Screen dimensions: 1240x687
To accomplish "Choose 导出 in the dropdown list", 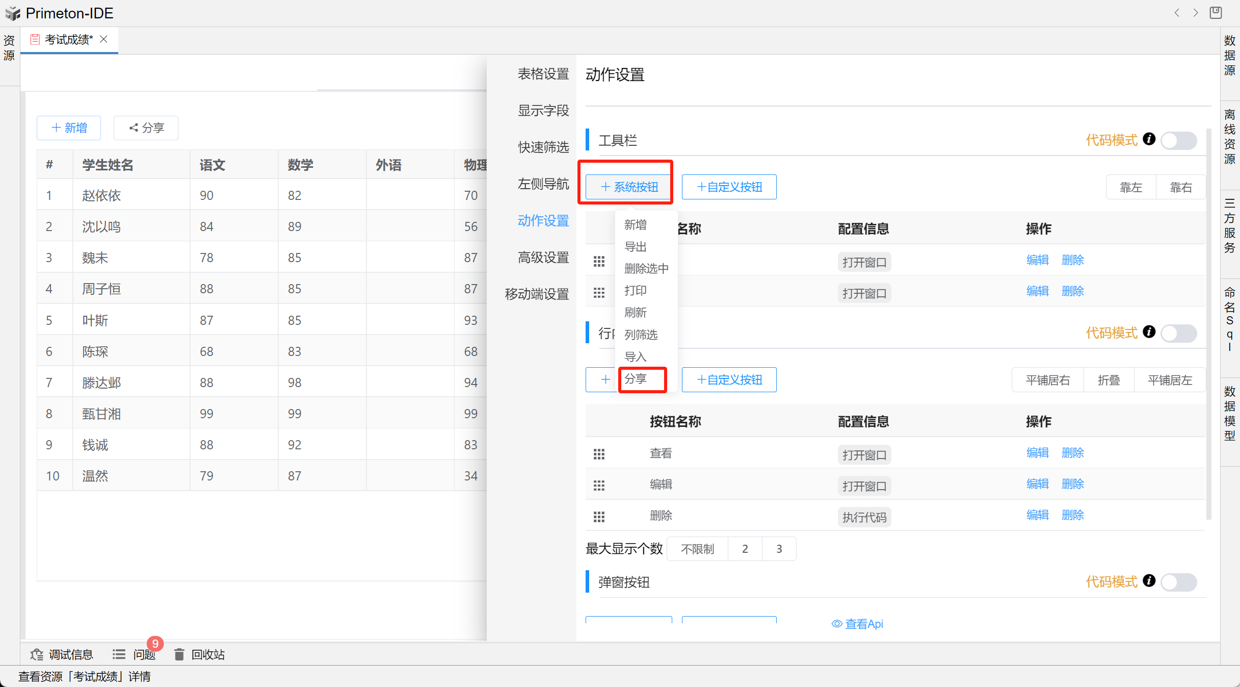I will [636, 247].
